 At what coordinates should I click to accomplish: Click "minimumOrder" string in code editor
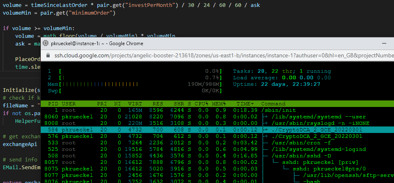[x=90, y=13]
